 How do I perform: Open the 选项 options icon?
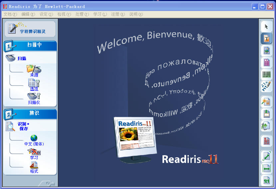(x=34, y=83)
